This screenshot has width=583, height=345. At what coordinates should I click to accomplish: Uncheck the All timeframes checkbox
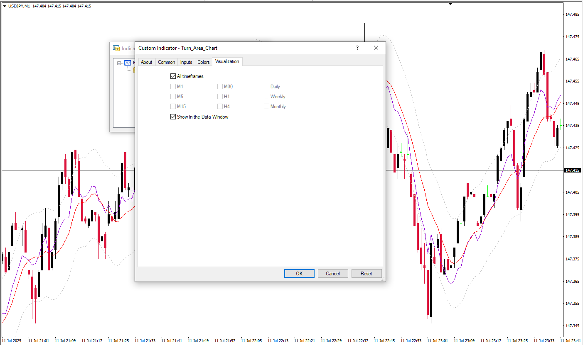point(173,76)
